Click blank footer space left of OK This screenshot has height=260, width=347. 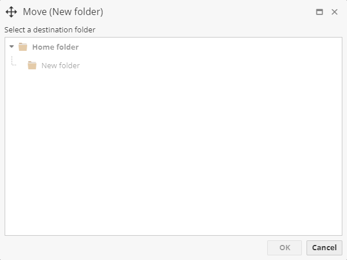point(133,248)
